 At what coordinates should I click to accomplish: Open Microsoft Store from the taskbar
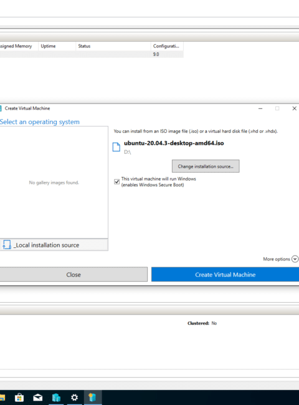click(19, 398)
